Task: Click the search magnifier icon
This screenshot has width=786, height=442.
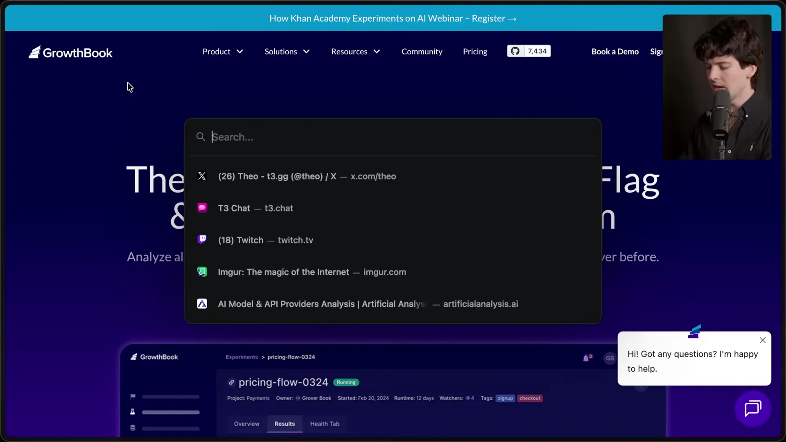Action: 201,137
